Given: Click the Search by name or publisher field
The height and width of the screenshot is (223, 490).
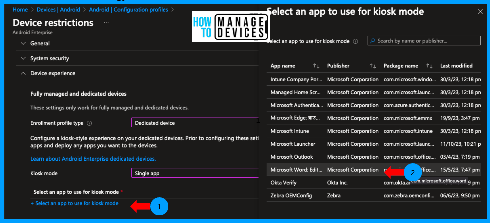Looking at the screenshot, I should click(424, 41).
